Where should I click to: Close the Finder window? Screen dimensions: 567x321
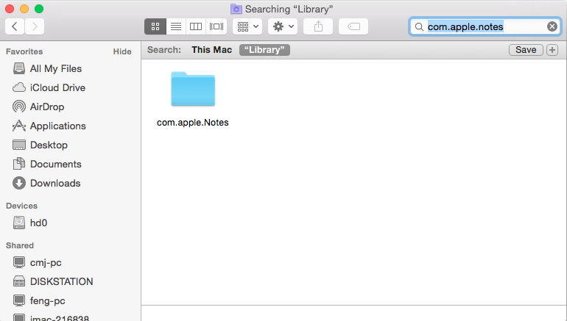point(10,9)
